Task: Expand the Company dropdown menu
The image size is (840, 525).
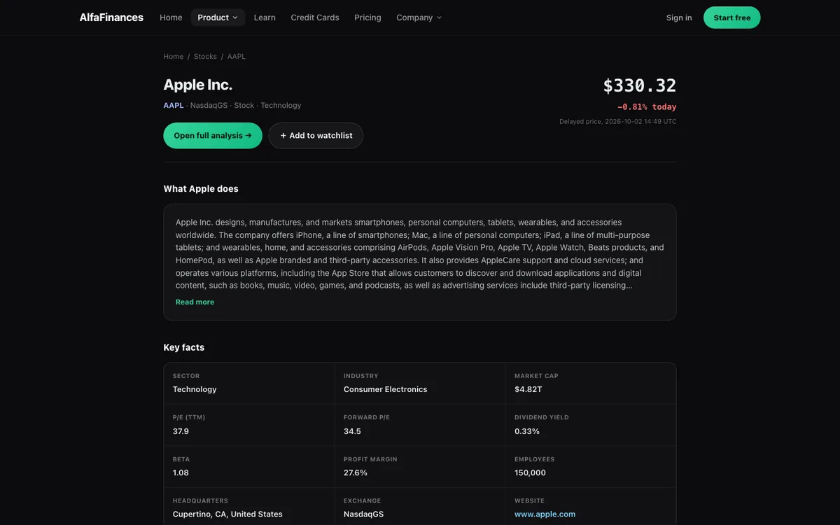Action: pyautogui.click(x=419, y=17)
